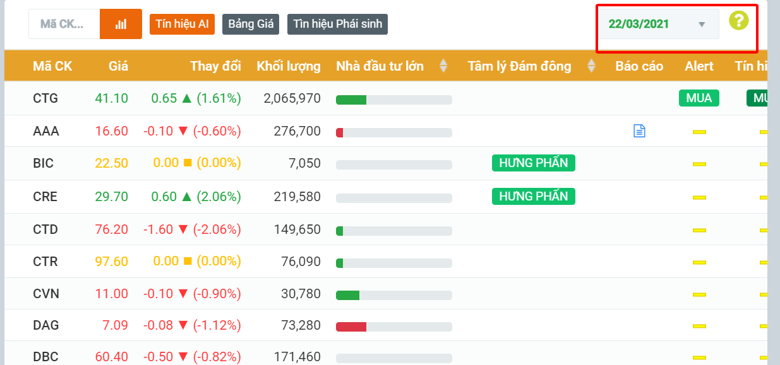
Task: Click the MUA alert button for CTG
Action: tap(699, 98)
